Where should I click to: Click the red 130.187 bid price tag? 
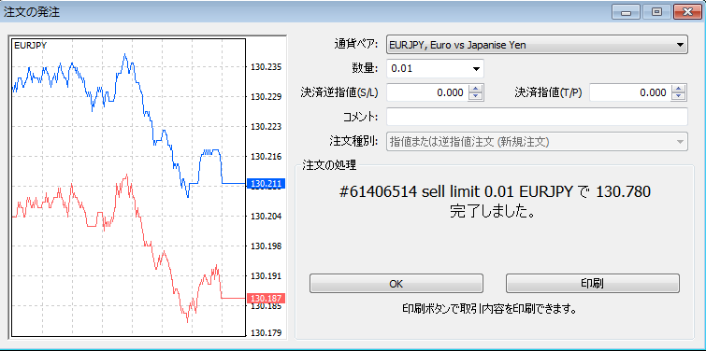point(267,298)
